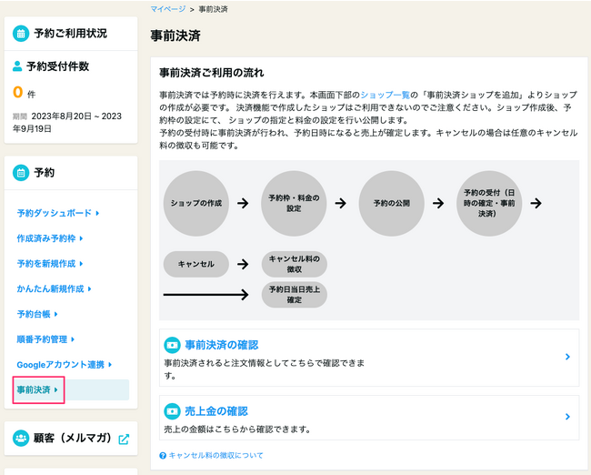
Task: Click the 事前決済ご利用の流れ heading
Action: click(212, 73)
